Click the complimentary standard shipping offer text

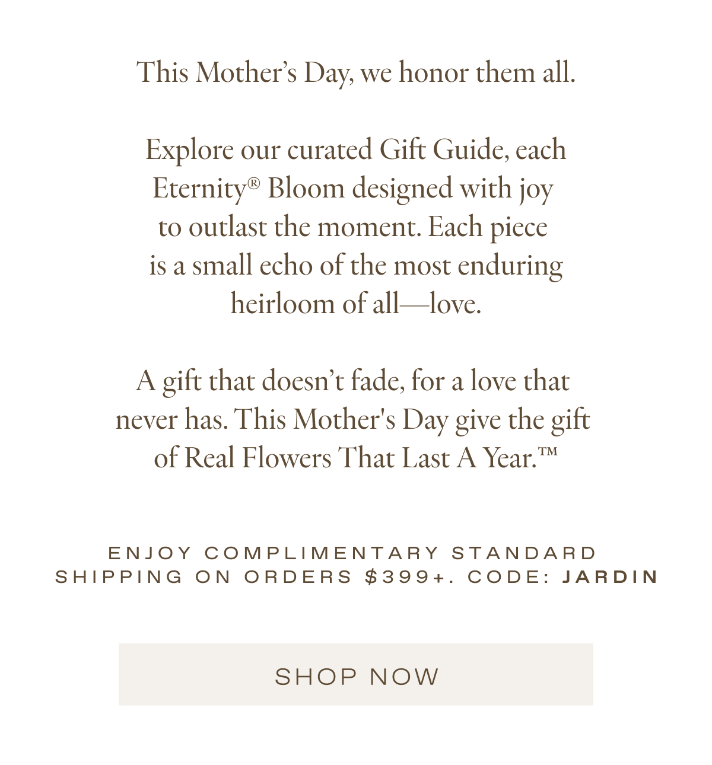(354, 552)
